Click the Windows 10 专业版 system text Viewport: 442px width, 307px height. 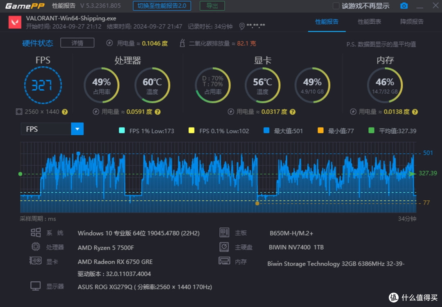[x=139, y=233]
